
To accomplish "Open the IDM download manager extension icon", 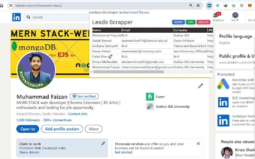I will point(225,5).
